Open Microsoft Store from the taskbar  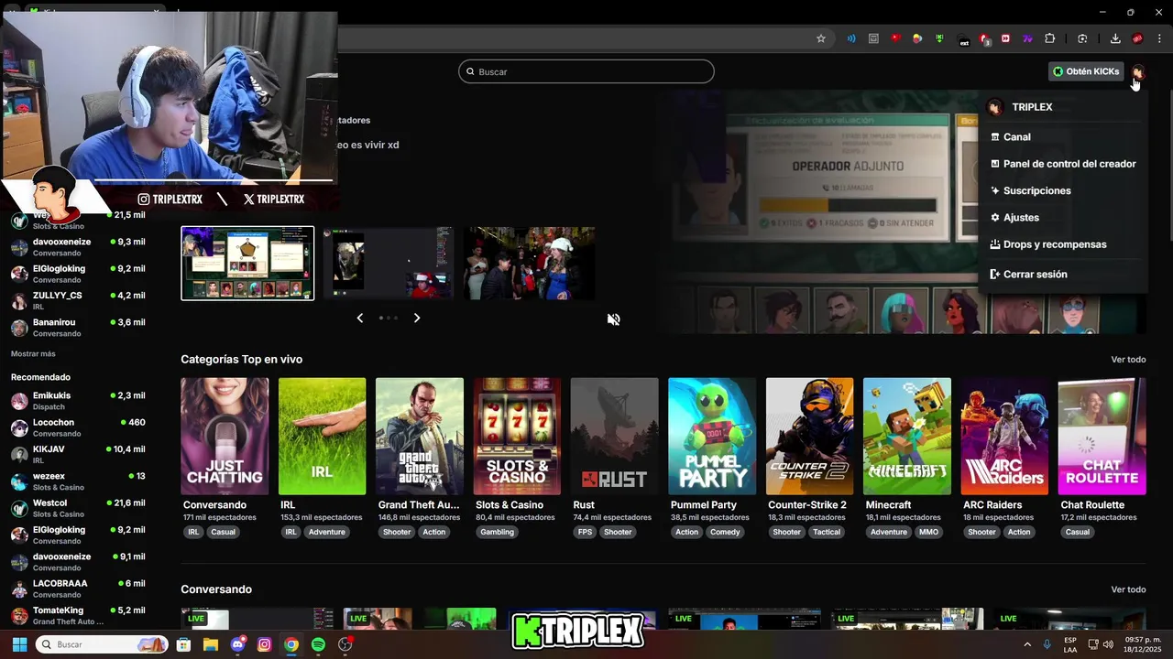click(x=183, y=644)
